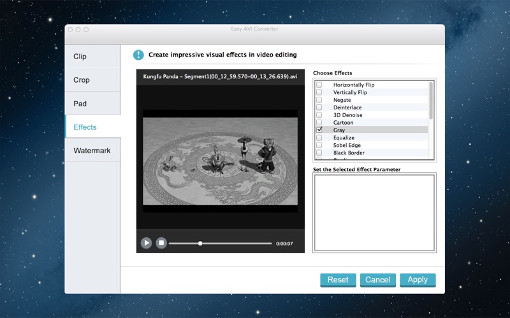This screenshot has width=510, height=318.
Task: Enable the Cartoon effect checkbox
Action: (x=319, y=122)
